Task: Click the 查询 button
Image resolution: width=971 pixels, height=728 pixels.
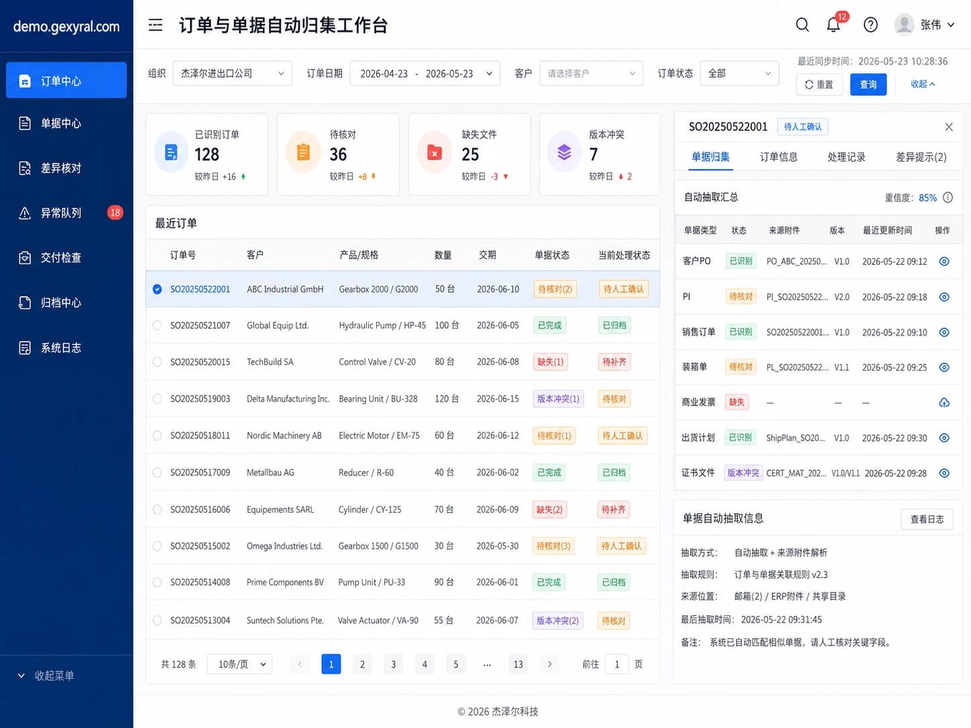Action: [868, 84]
